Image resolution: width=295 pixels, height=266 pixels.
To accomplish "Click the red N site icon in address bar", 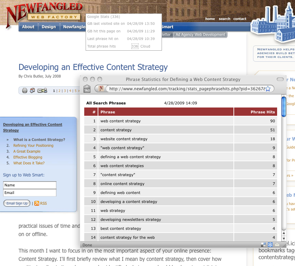I will [x=101, y=89].
